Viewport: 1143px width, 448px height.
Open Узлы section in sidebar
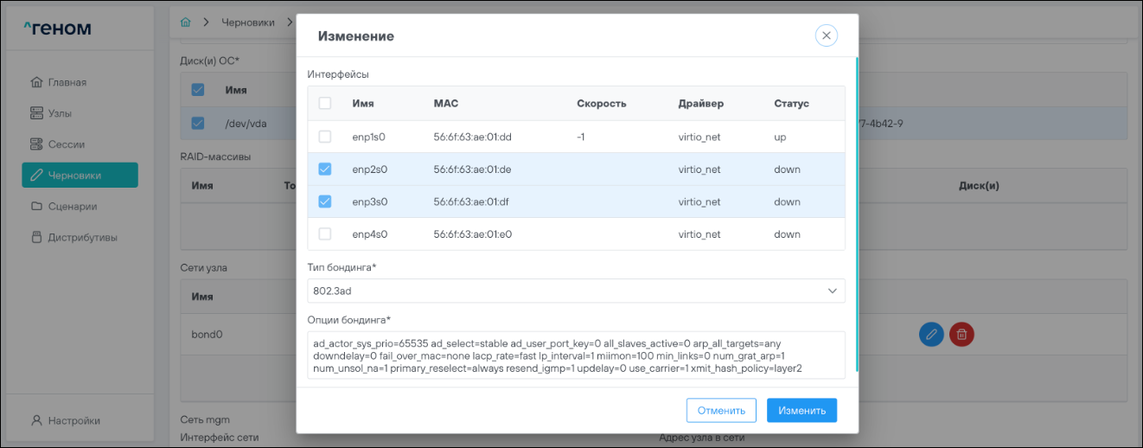click(60, 113)
